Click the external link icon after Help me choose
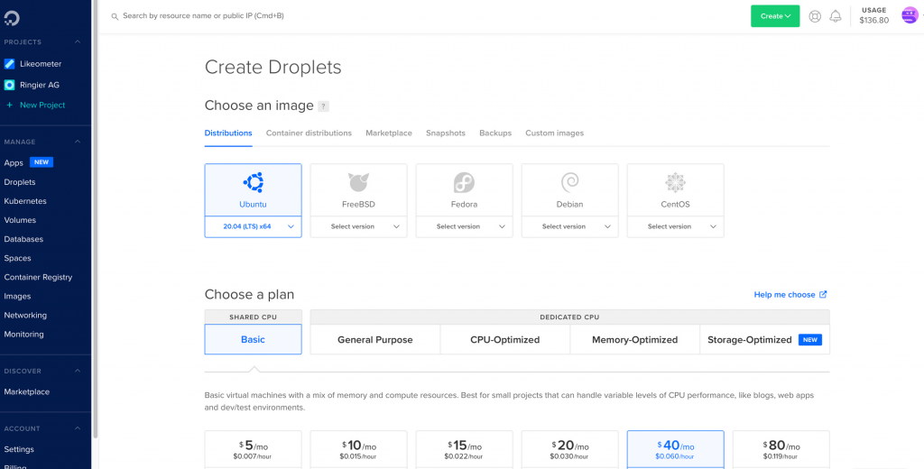The width and height of the screenshot is (924, 469). pyautogui.click(x=823, y=294)
